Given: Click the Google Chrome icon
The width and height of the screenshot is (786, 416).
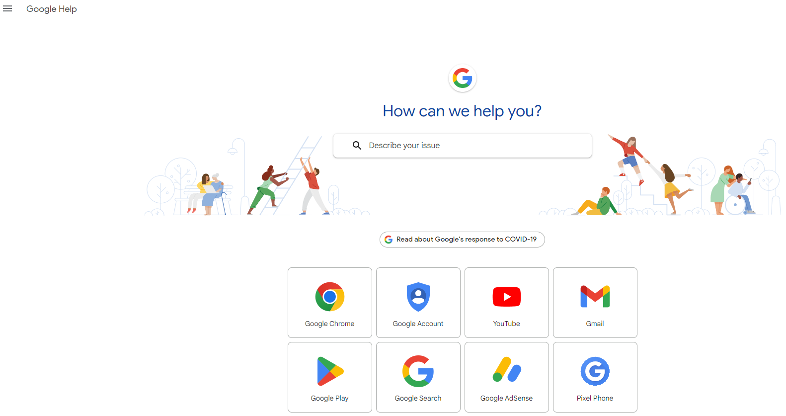Looking at the screenshot, I should tap(330, 297).
